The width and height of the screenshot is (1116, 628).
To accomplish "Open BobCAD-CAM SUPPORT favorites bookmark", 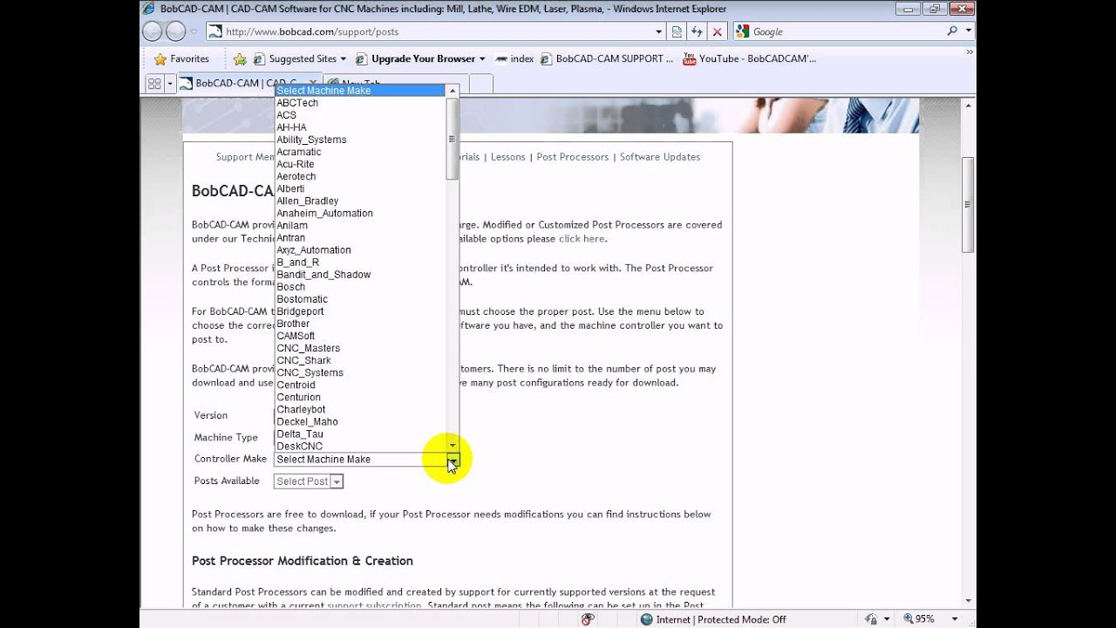I will pyautogui.click(x=607, y=58).
